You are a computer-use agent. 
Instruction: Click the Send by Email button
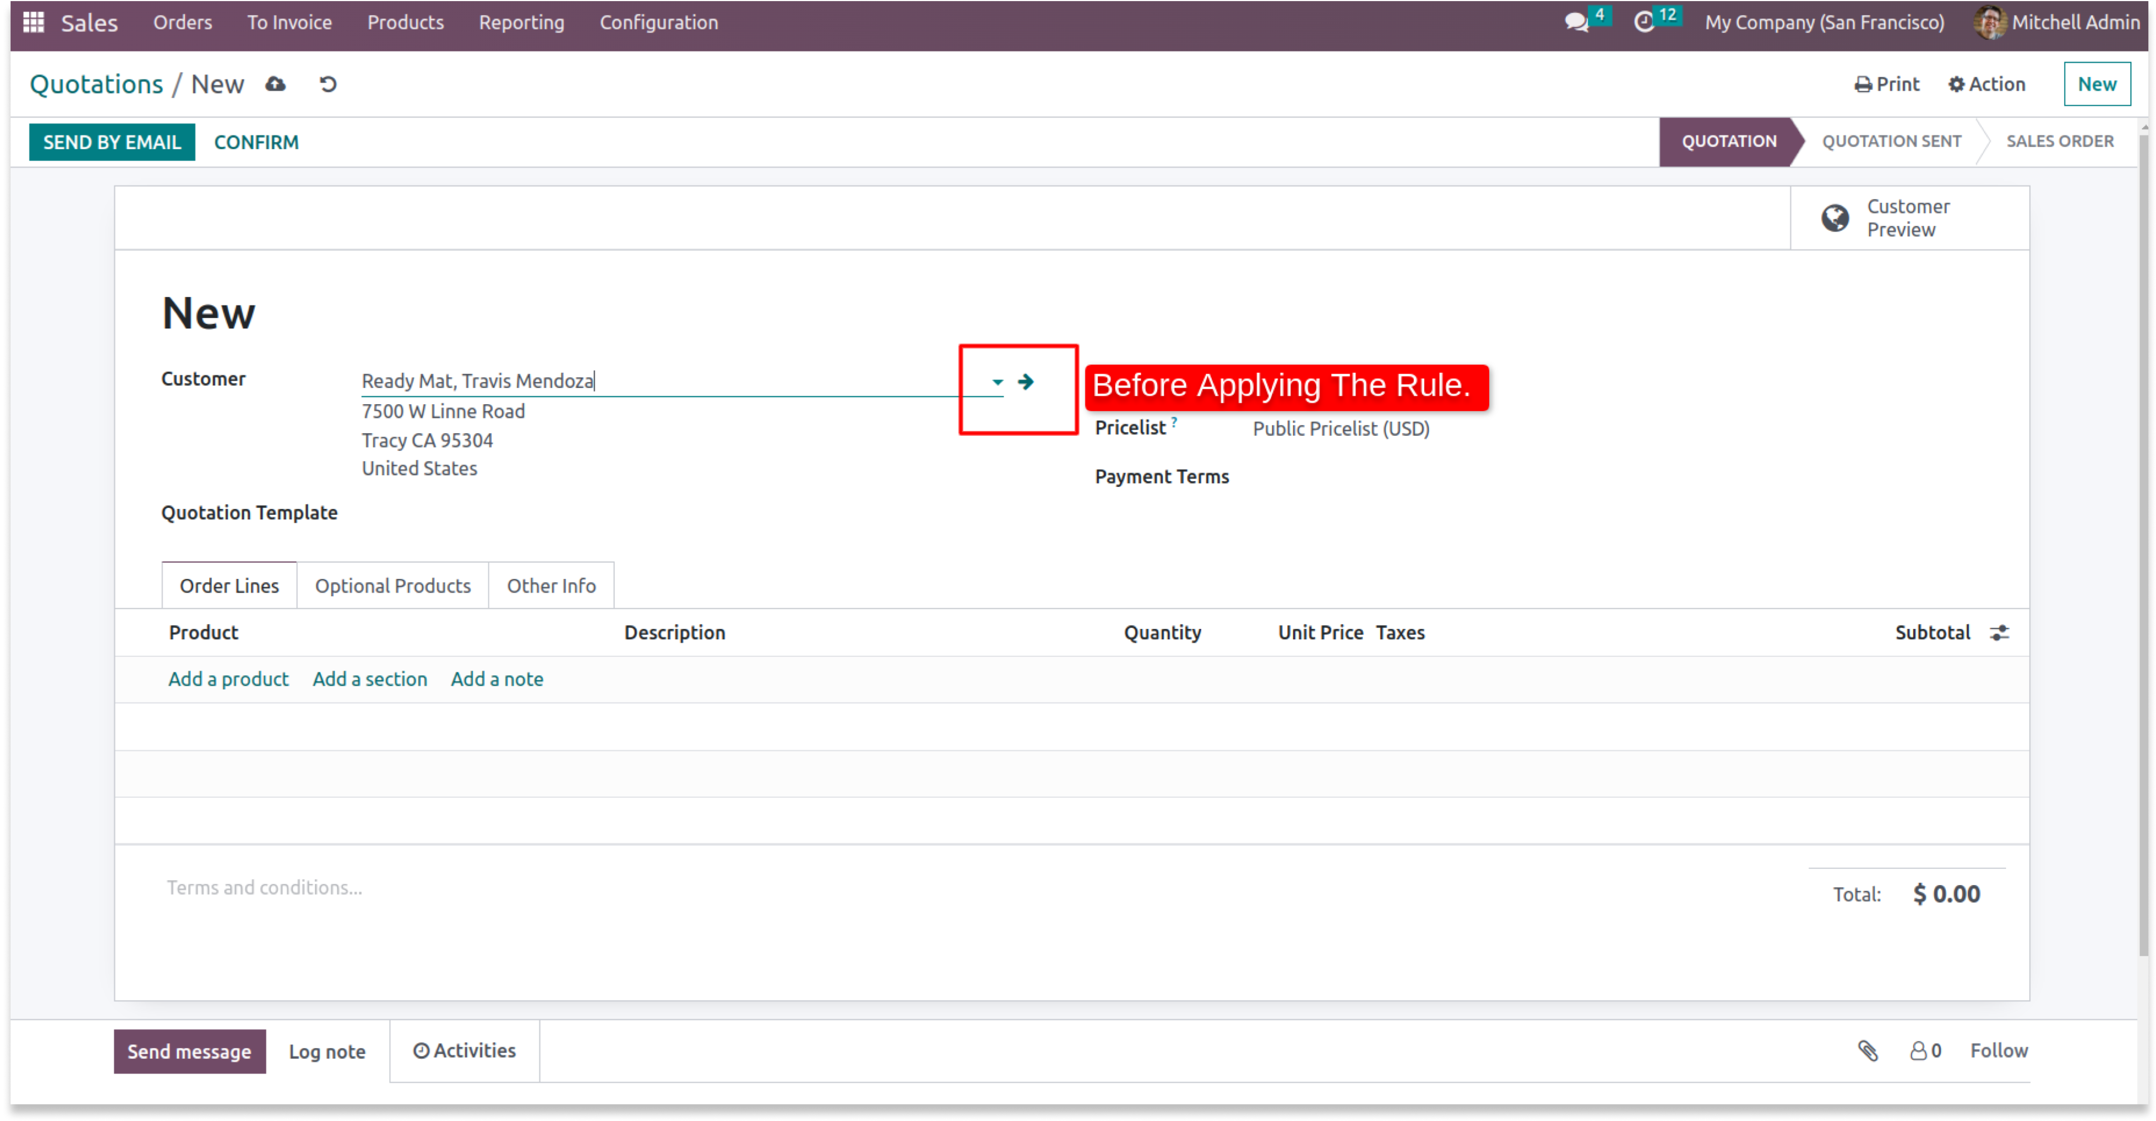(x=112, y=142)
